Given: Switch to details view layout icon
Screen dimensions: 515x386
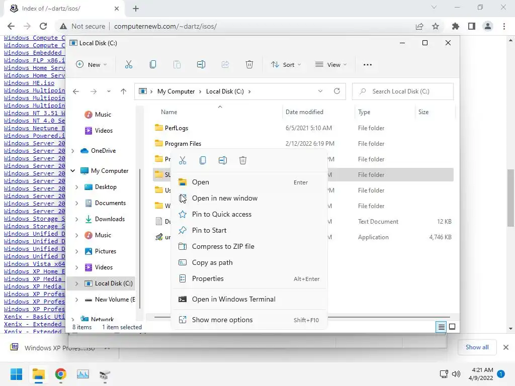Looking at the screenshot, I should point(441,327).
